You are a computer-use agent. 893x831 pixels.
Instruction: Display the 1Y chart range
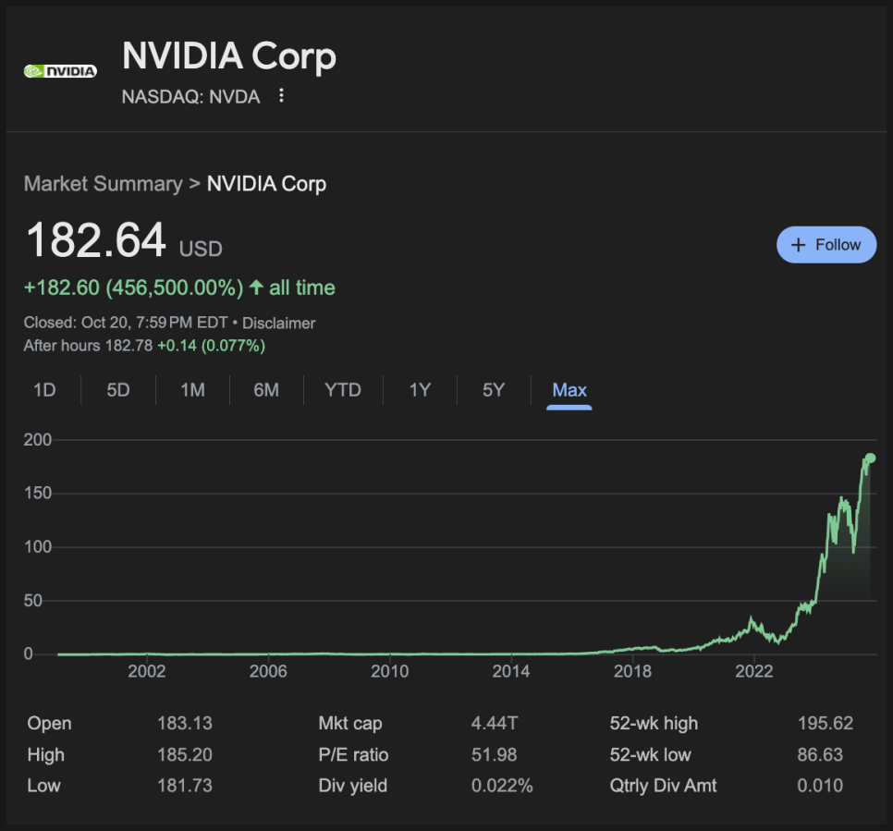[420, 390]
